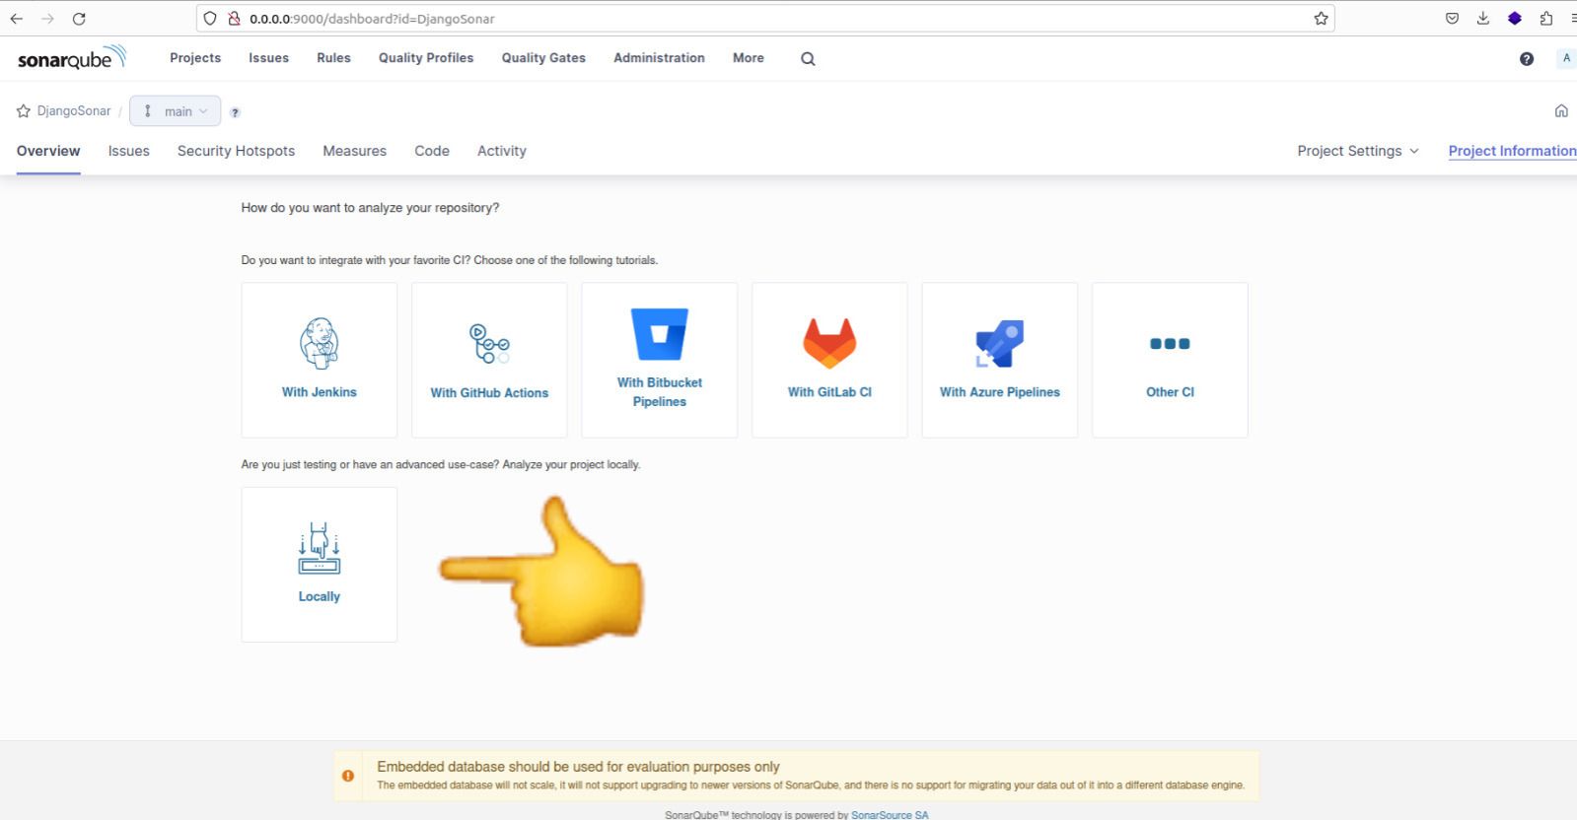
Task: Click the home icon for project
Action: [1561, 111]
